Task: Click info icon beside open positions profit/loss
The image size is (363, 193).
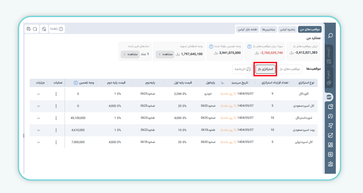Action: pyautogui.click(x=249, y=46)
